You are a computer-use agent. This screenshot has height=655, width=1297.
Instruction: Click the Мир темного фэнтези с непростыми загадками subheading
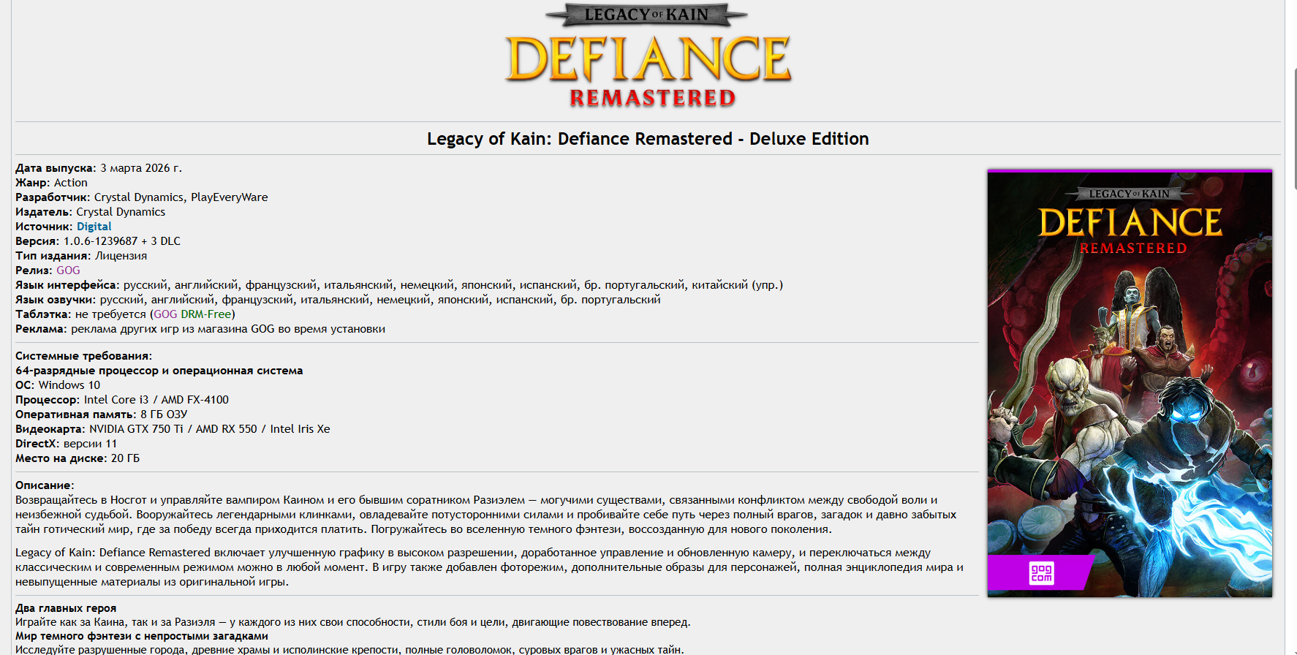pos(142,636)
